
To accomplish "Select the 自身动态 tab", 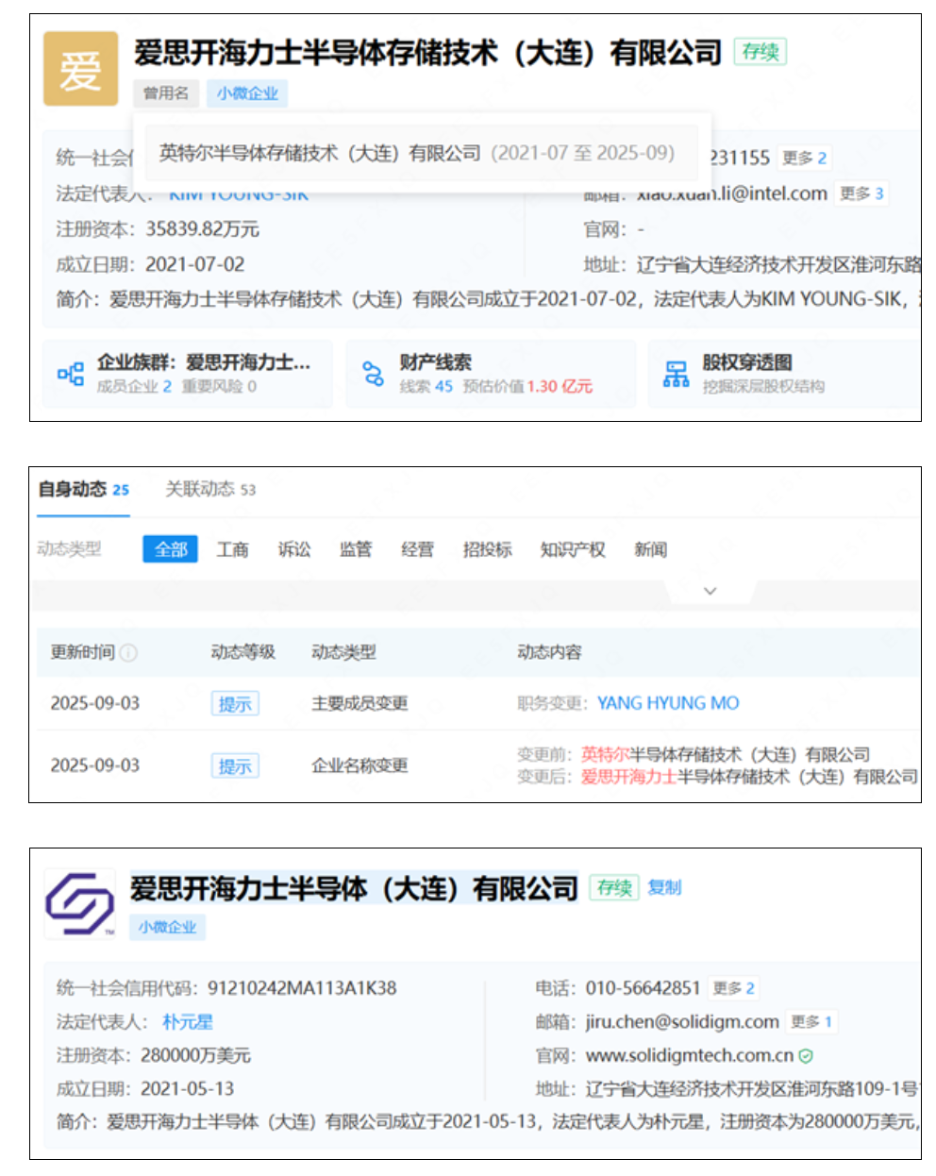I will [x=83, y=489].
